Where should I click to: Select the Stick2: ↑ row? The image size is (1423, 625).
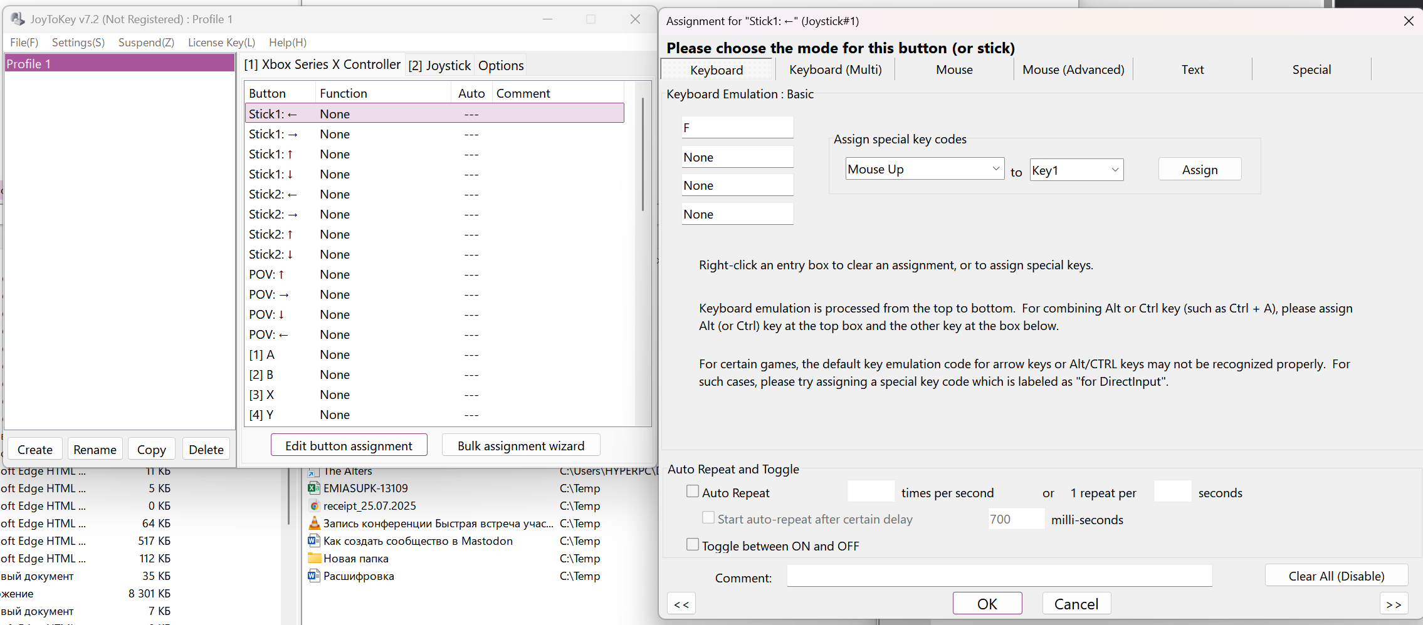[434, 234]
